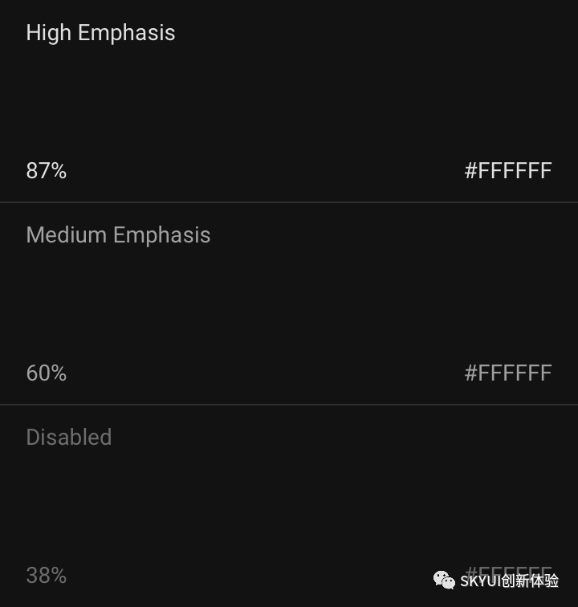Screen dimensions: 578x607
Task: Select the High Emphasis heading
Action: [x=100, y=33]
